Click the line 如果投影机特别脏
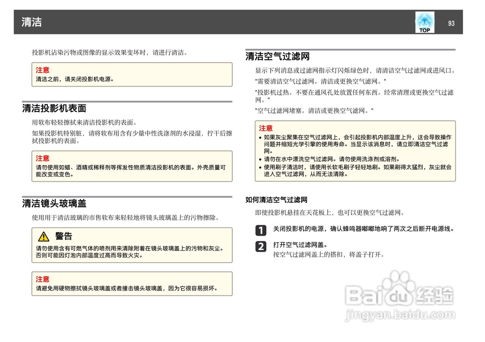485x342 pixels. tap(132, 137)
